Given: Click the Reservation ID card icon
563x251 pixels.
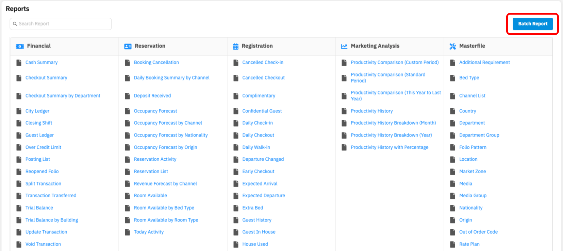Looking at the screenshot, I should (x=128, y=46).
